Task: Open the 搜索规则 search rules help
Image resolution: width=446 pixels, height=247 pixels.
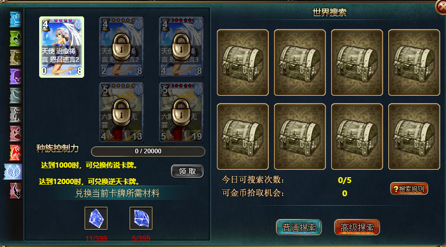Action: click(x=409, y=189)
